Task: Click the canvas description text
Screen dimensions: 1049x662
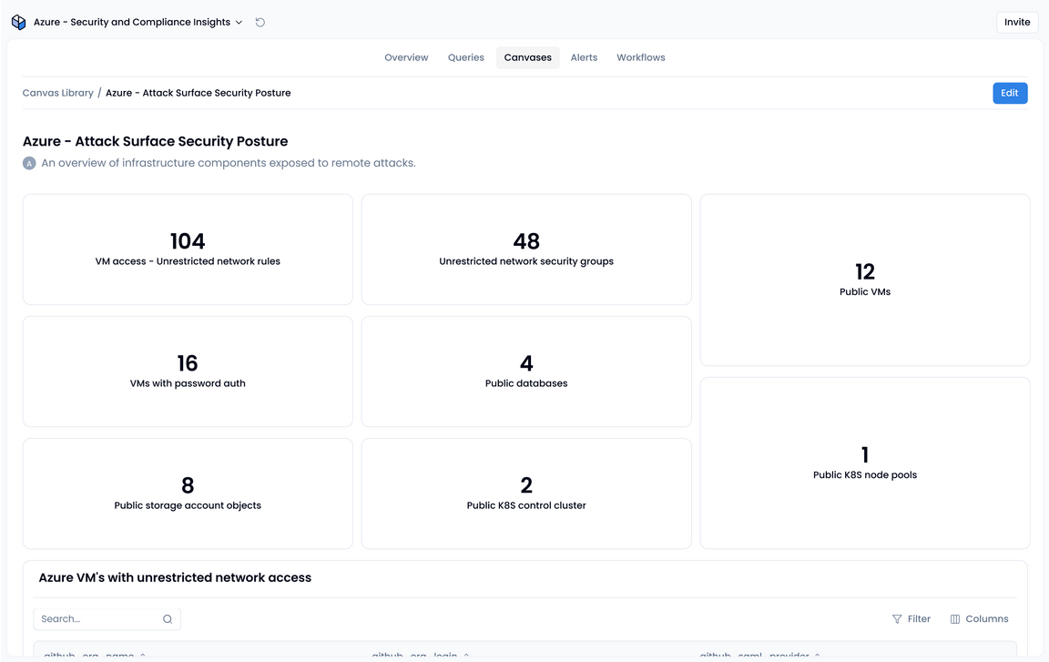Action: 229,163
